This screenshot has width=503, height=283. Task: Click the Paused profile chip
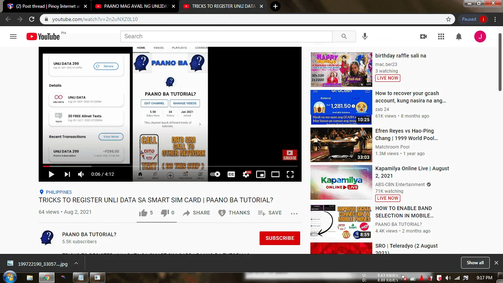474,19
